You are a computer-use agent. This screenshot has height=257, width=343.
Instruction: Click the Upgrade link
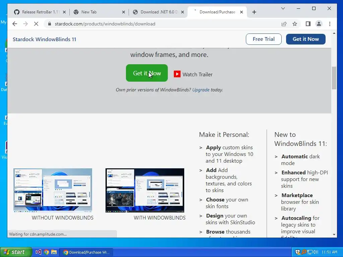[201, 90]
